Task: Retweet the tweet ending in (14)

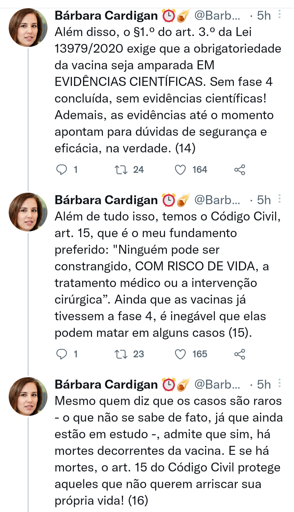Action: tap(121, 169)
